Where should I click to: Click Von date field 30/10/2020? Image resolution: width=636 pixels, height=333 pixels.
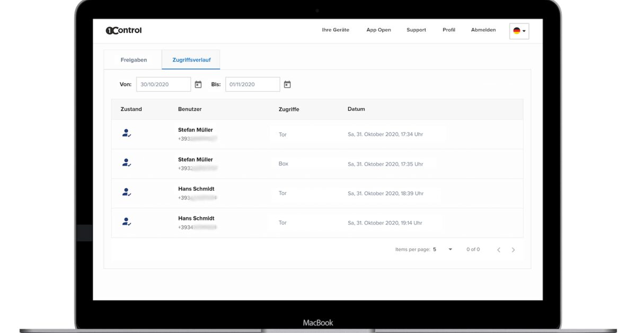tap(163, 84)
